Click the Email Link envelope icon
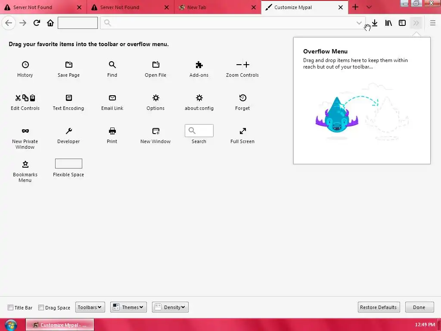 [112, 98]
